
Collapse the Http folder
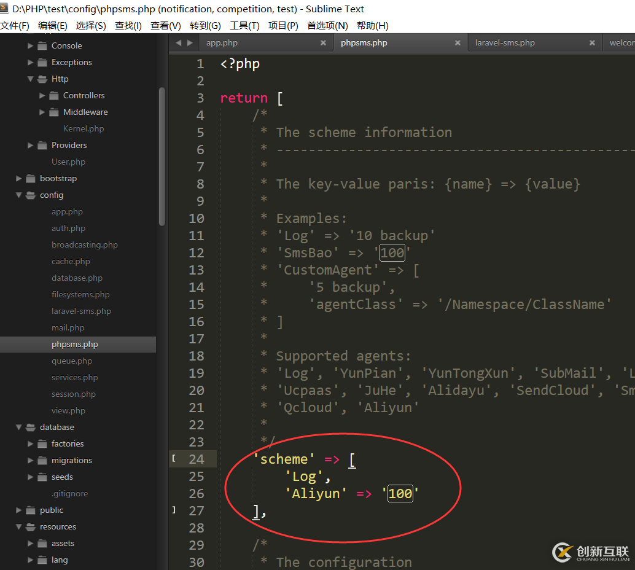coord(31,79)
